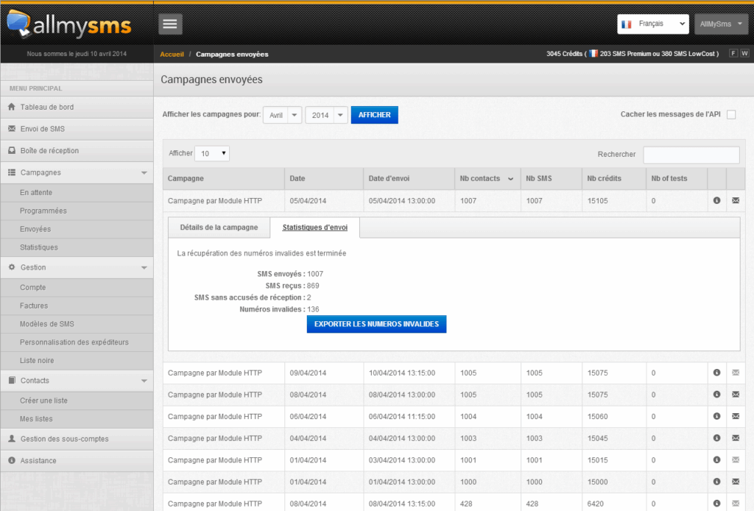Screen dimensions: 754x511
Task: Click envelope icon for 06/04/2014 11:15:00 campaign
Action: tap(736, 416)
